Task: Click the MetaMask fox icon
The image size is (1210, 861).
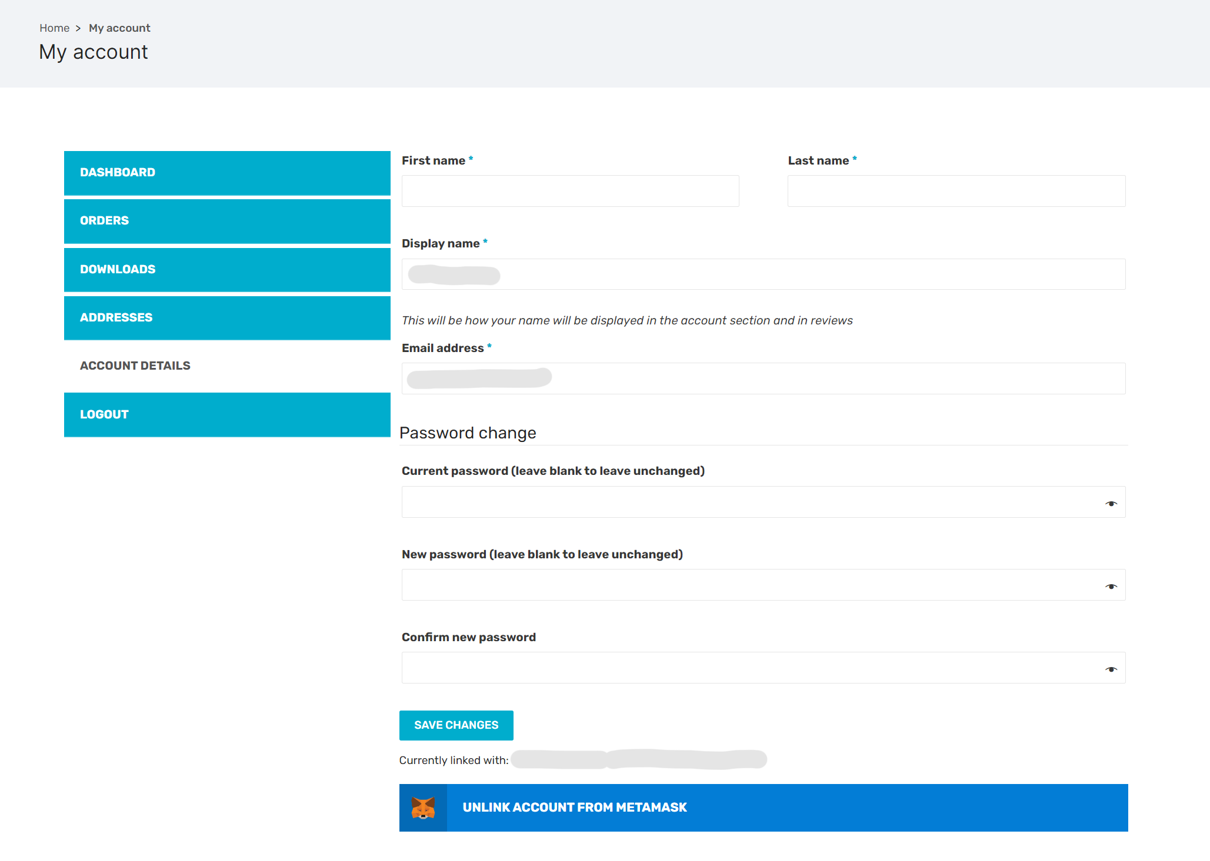Action: pyautogui.click(x=423, y=808)
